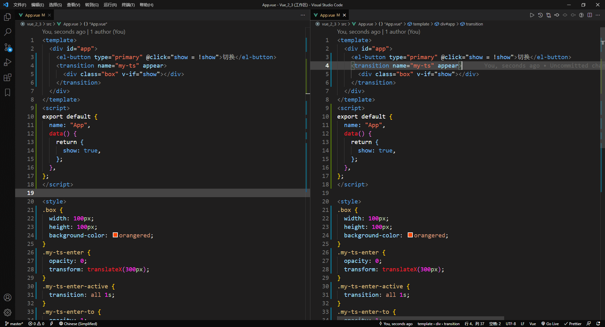Open the 终端(T) menu
The image size is (605, 327).
128,5
